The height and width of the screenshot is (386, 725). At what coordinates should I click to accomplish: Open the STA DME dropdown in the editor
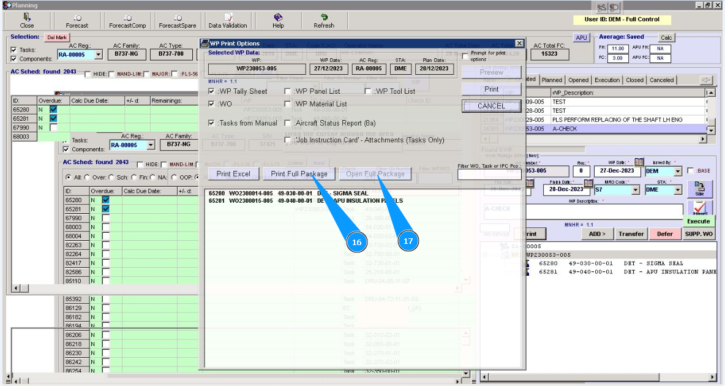click(x=677, y=190)
